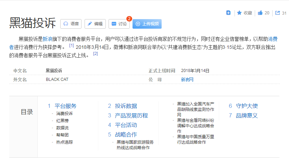The image size is (289, 159).
Task: Click the like count 20
Action: coord(267,13)
